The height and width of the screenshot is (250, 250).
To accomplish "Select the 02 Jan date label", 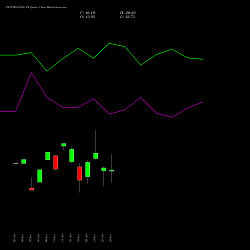I will [x=14, y=238].
